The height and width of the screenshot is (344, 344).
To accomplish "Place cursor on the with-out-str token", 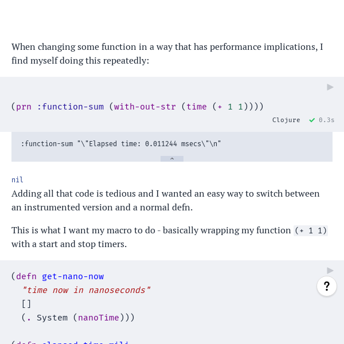I will click(x=145, y=107).
